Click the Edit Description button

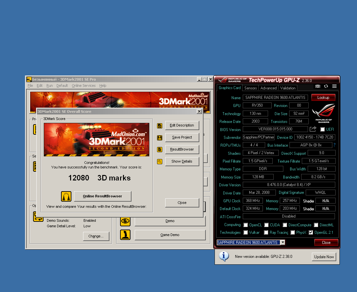[182, 125]
